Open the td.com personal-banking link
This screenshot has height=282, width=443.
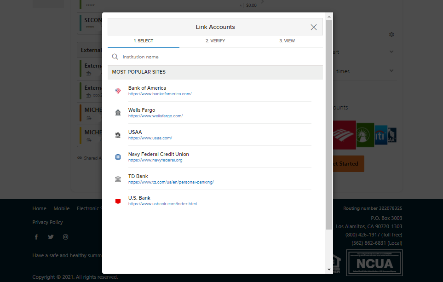pos(171,182)
